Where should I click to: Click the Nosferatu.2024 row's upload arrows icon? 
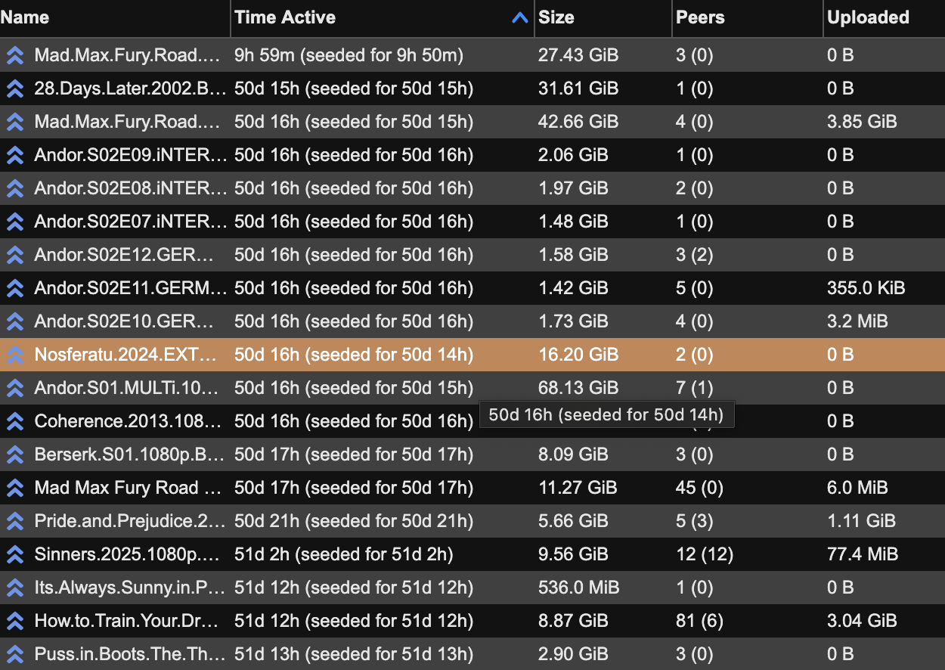14,355
